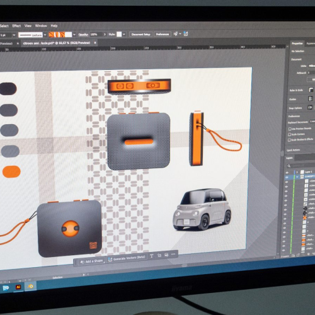Screen dimensions: 315x315
Task: Toggle eye icon of first sublayer row
Action: 287,182
